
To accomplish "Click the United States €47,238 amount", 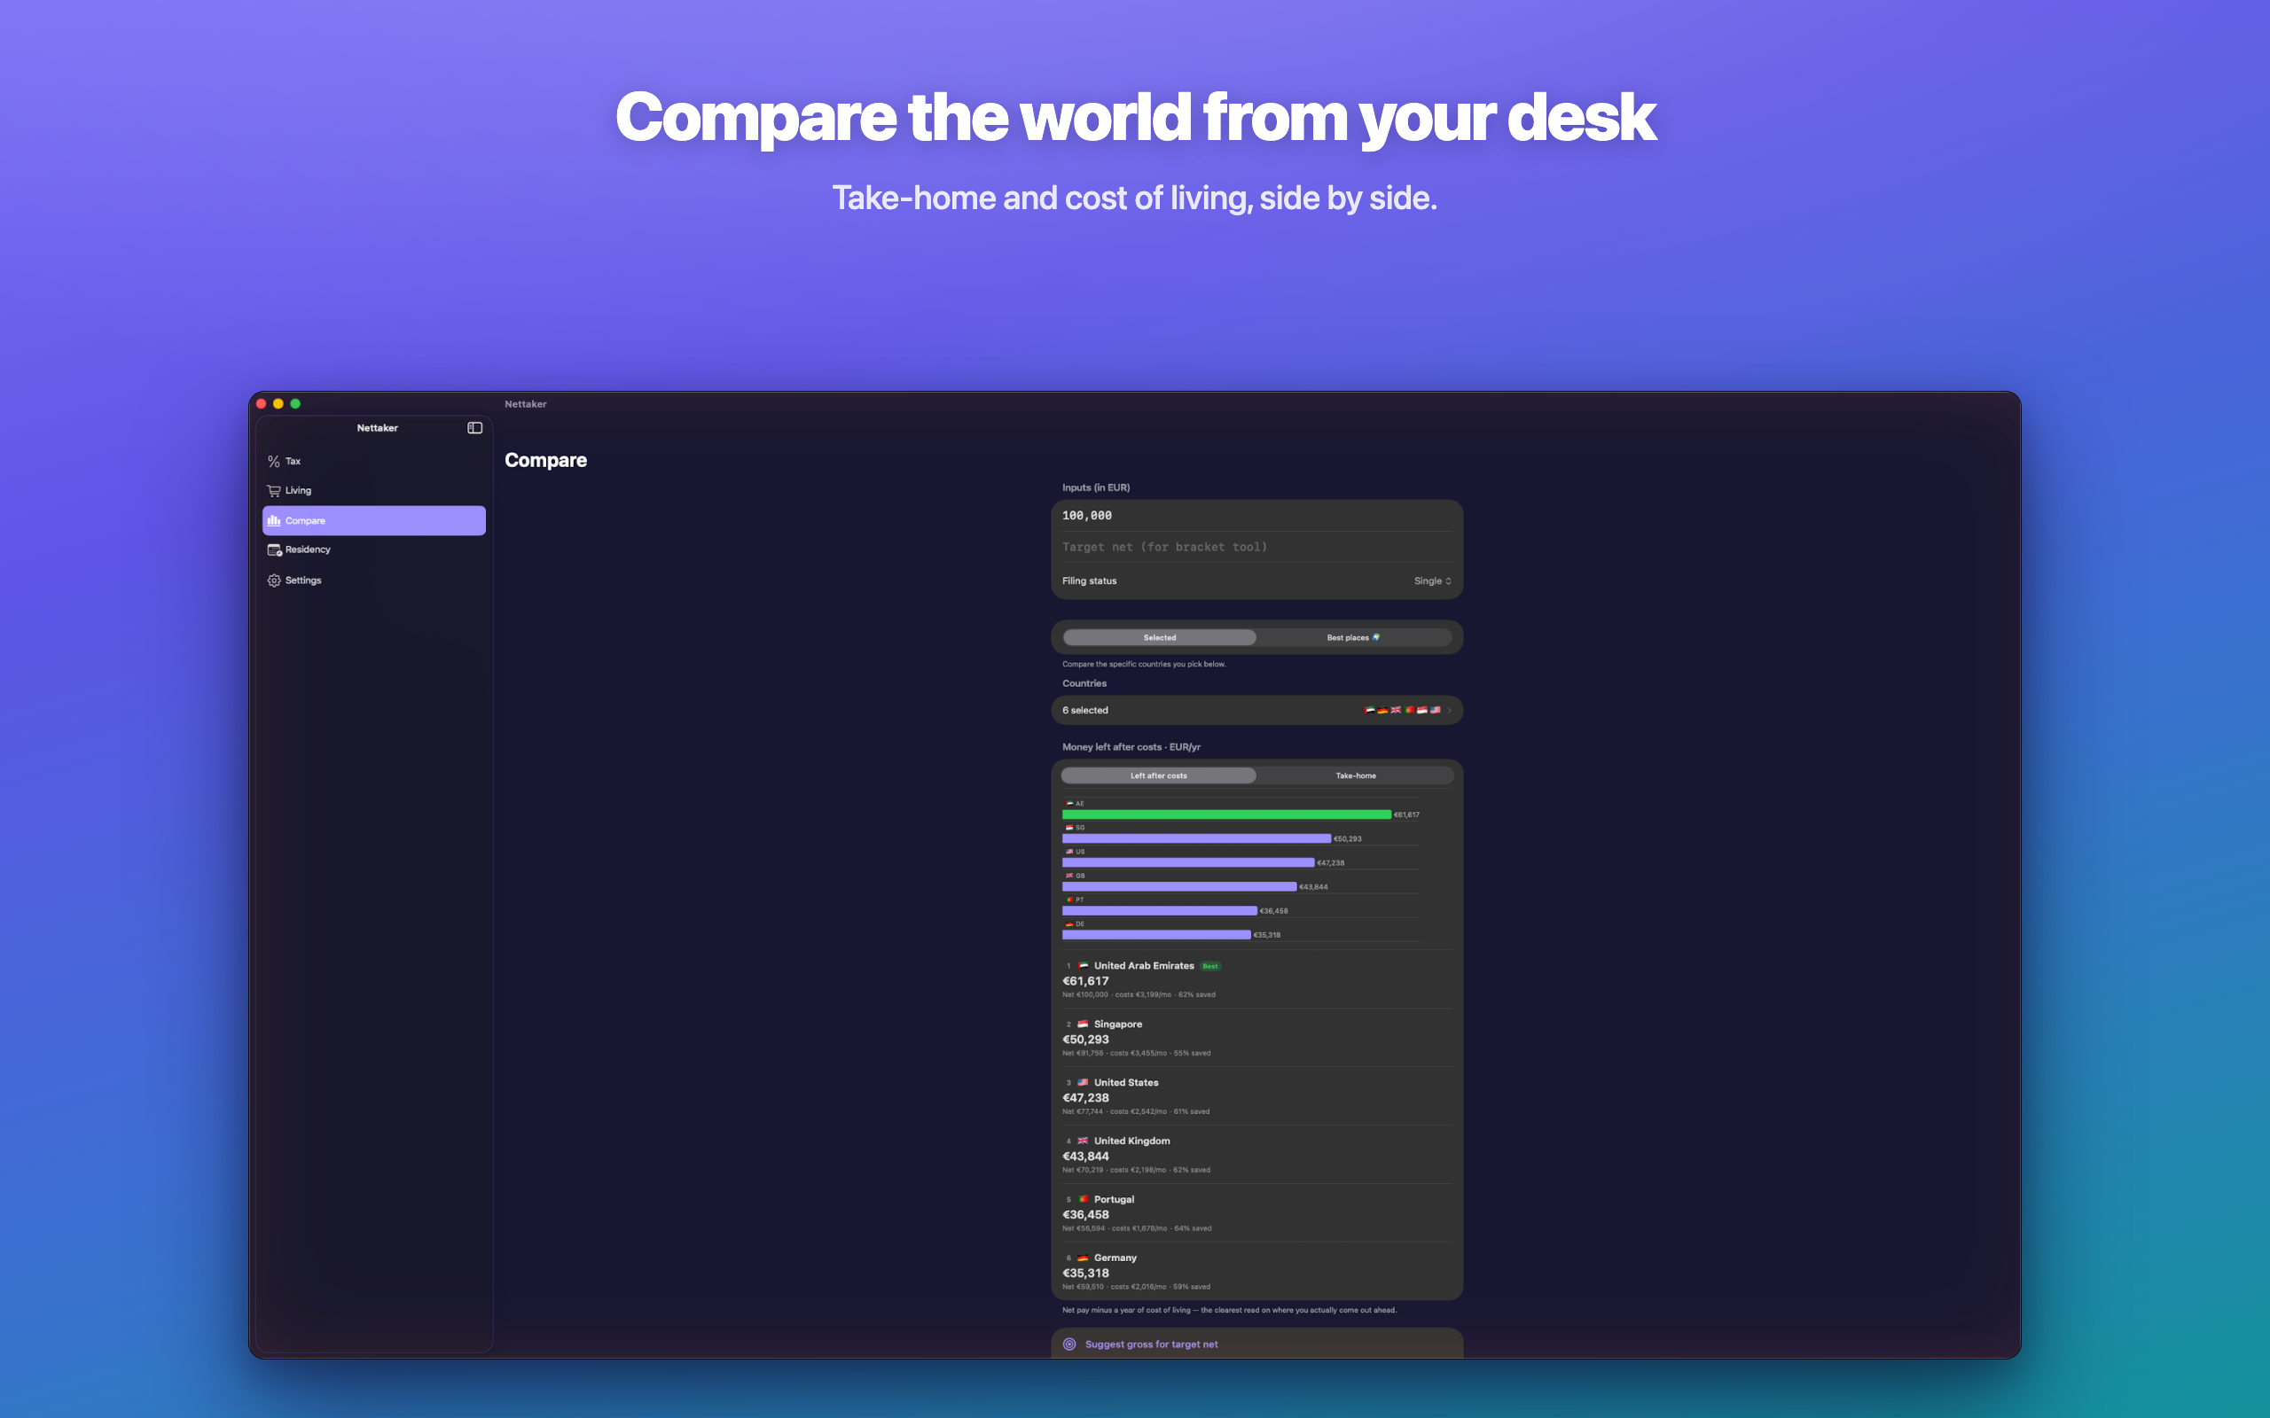I will click(x=1085, y=1097).
